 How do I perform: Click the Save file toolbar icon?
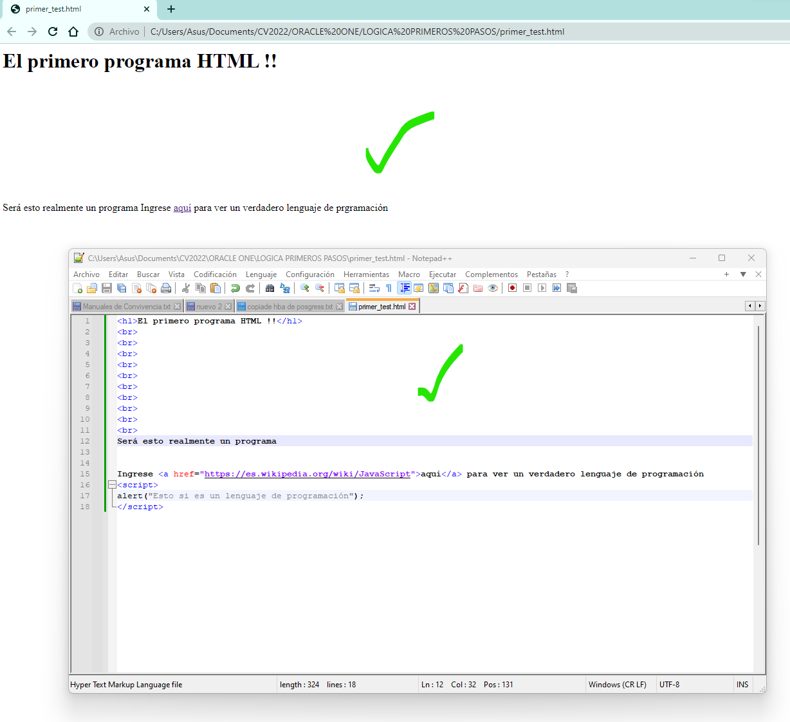pos(107,288)
